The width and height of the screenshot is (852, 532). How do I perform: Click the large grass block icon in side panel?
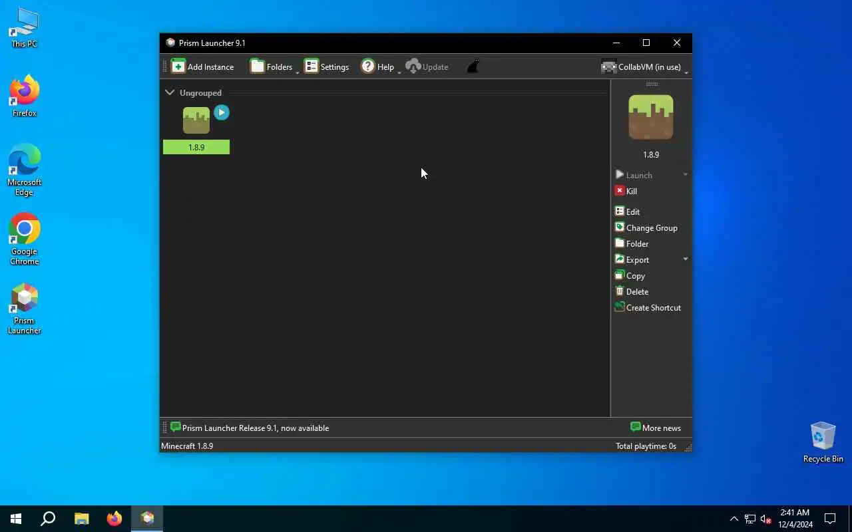[651, 117]
